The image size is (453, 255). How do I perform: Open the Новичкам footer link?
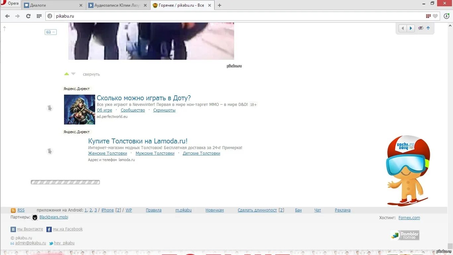215,210
